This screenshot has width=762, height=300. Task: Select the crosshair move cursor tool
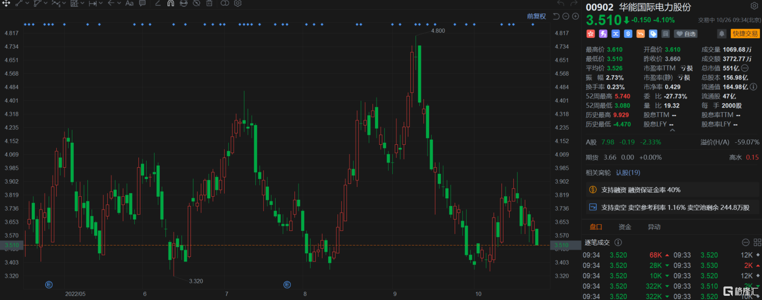tap(6, 3)
